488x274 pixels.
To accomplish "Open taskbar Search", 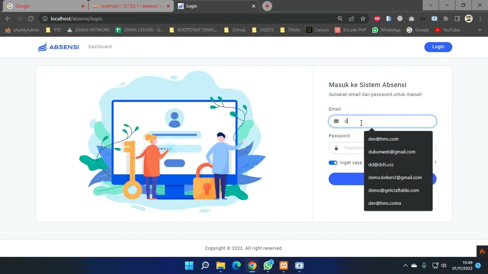I will pos(205,266).
